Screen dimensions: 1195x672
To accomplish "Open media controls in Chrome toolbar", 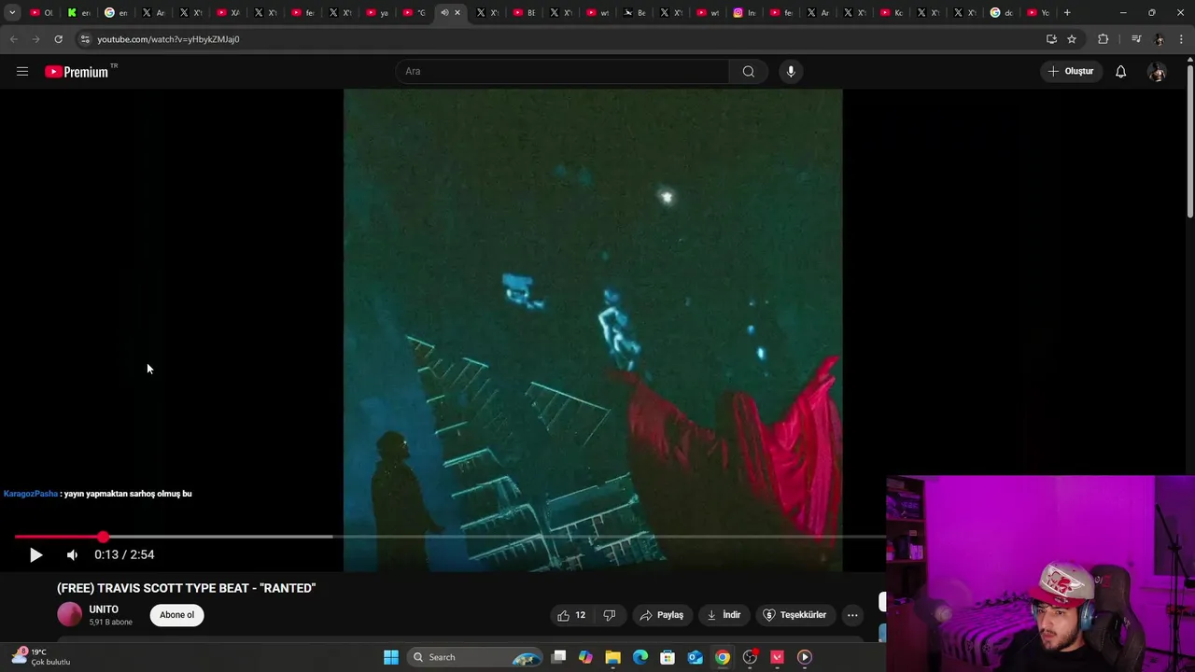I will (x=1136, y=39).
